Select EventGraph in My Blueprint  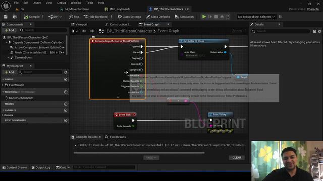16,85
